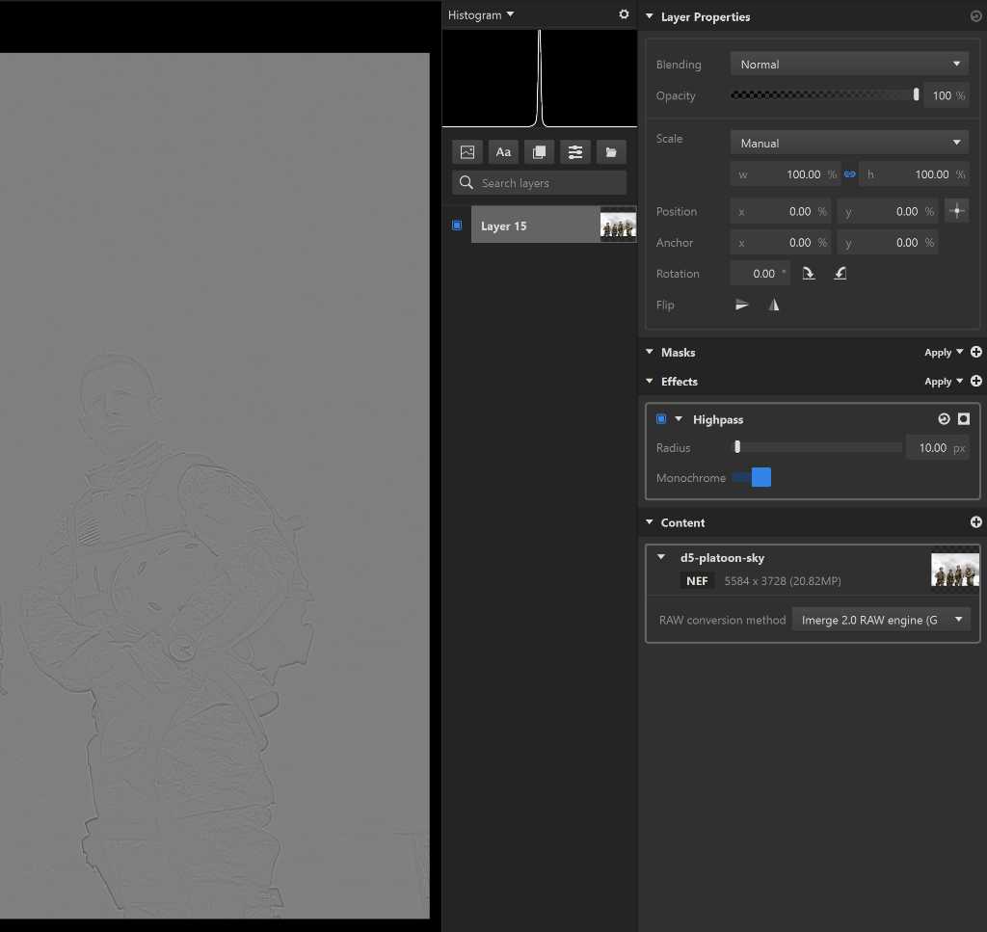Viewport: 987px width, 932px height.
Task: Collapse the Layer Properties section
Action: click(x=649, y=16)
